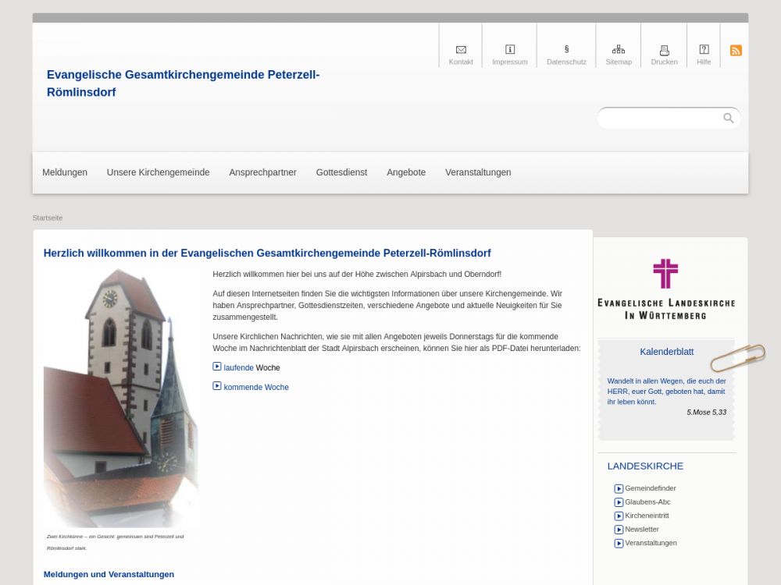781x585 pixels.
Task: Click into the search text field
Action: tap(660, 119)
